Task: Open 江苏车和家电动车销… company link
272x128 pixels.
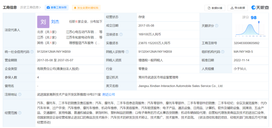Action: (x=81, y=38)
